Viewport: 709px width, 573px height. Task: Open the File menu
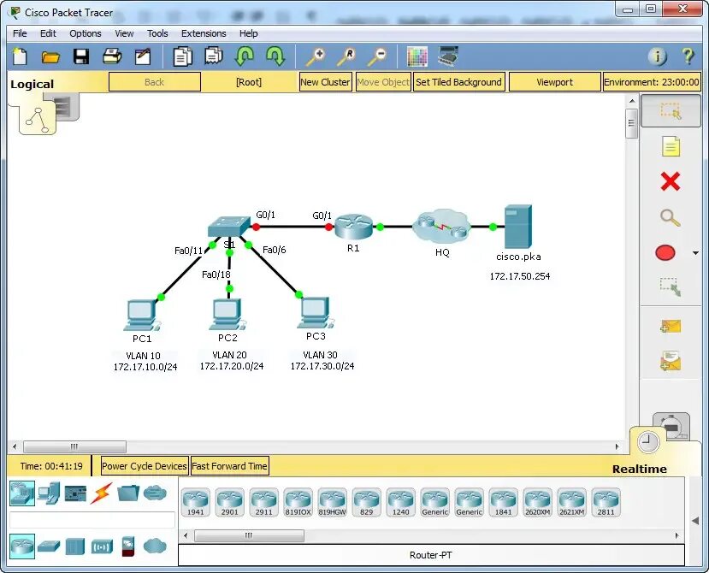tap(20, 33)
